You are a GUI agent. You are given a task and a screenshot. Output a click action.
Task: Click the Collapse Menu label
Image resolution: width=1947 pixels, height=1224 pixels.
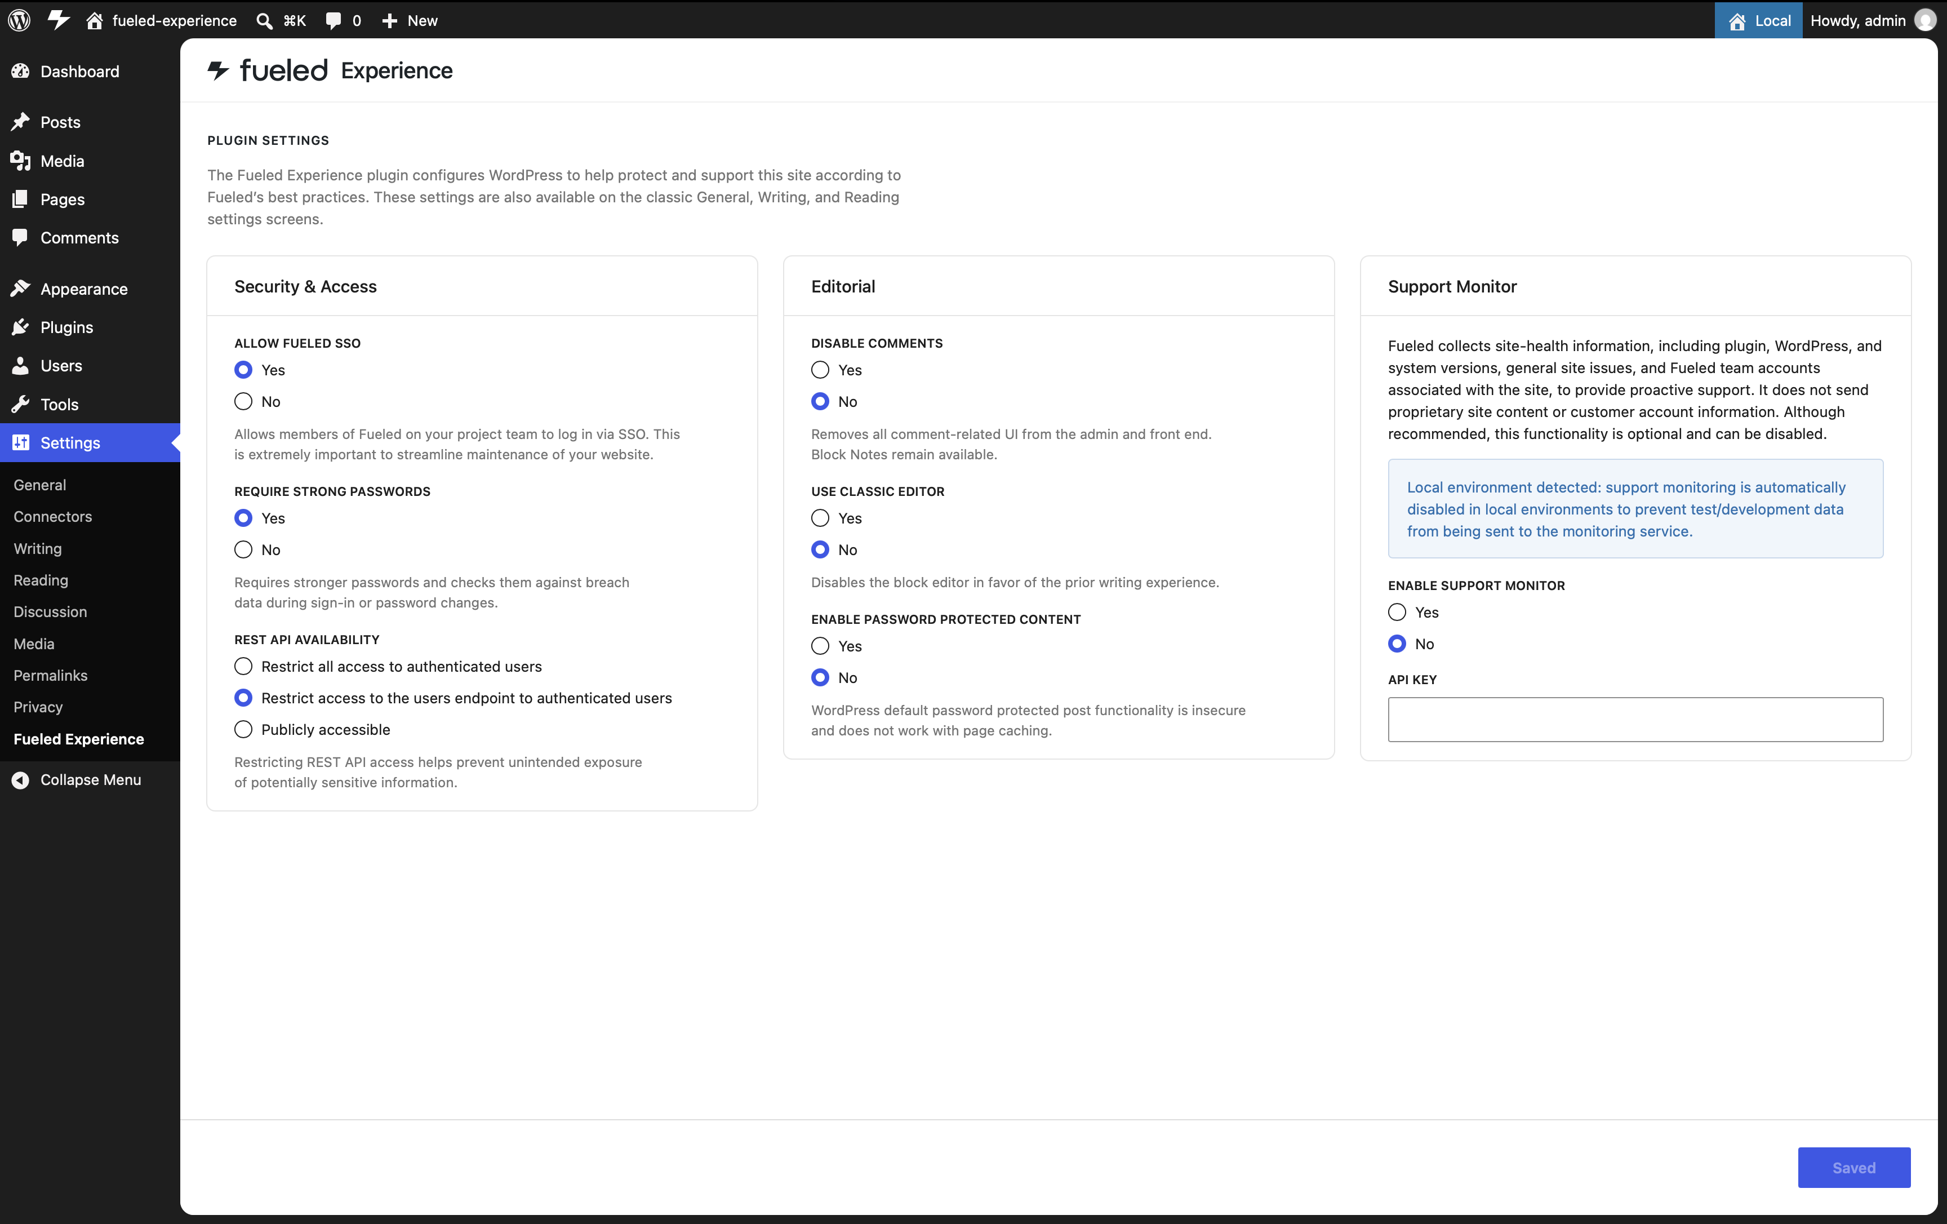(x=91, y=780)
